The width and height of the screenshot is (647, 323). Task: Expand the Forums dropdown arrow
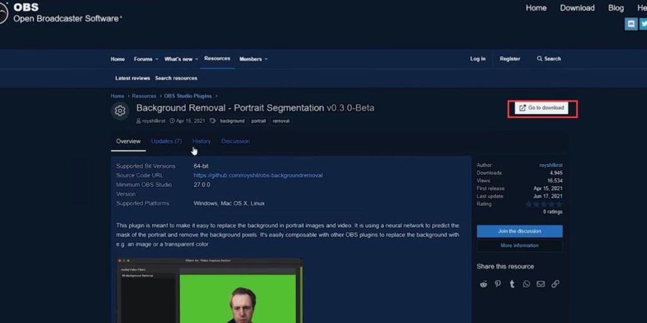[156, 59]
